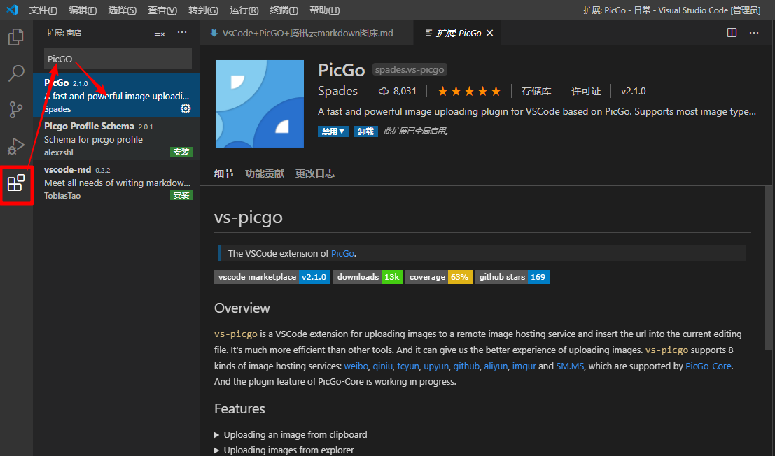Open extensions panel more actions menu
Screen dimensions: 775x456
click(183, 33)
